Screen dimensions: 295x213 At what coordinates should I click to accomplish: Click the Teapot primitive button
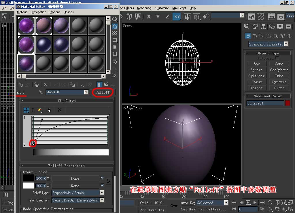pyautogui.click(x=256, y=88)
